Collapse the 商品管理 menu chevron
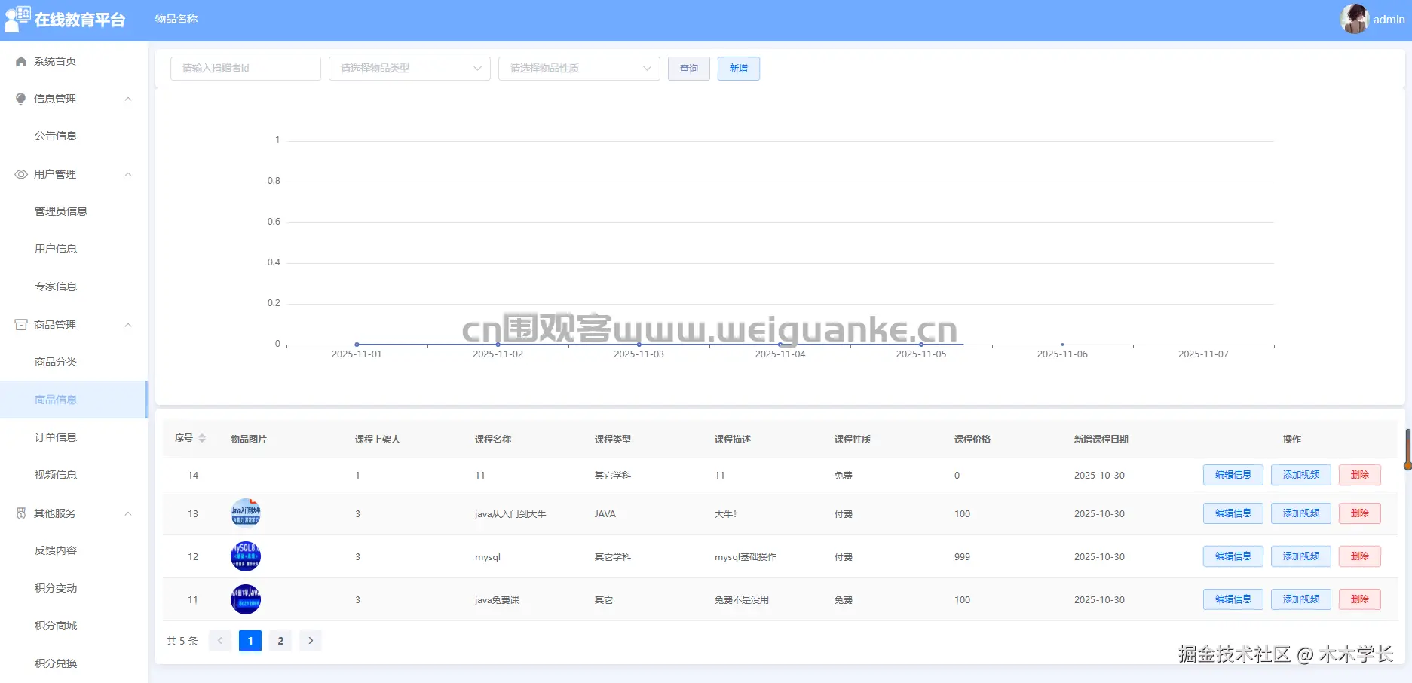Image resolution: width=1412 pixels, height=683 pixels. coord(128,325)
